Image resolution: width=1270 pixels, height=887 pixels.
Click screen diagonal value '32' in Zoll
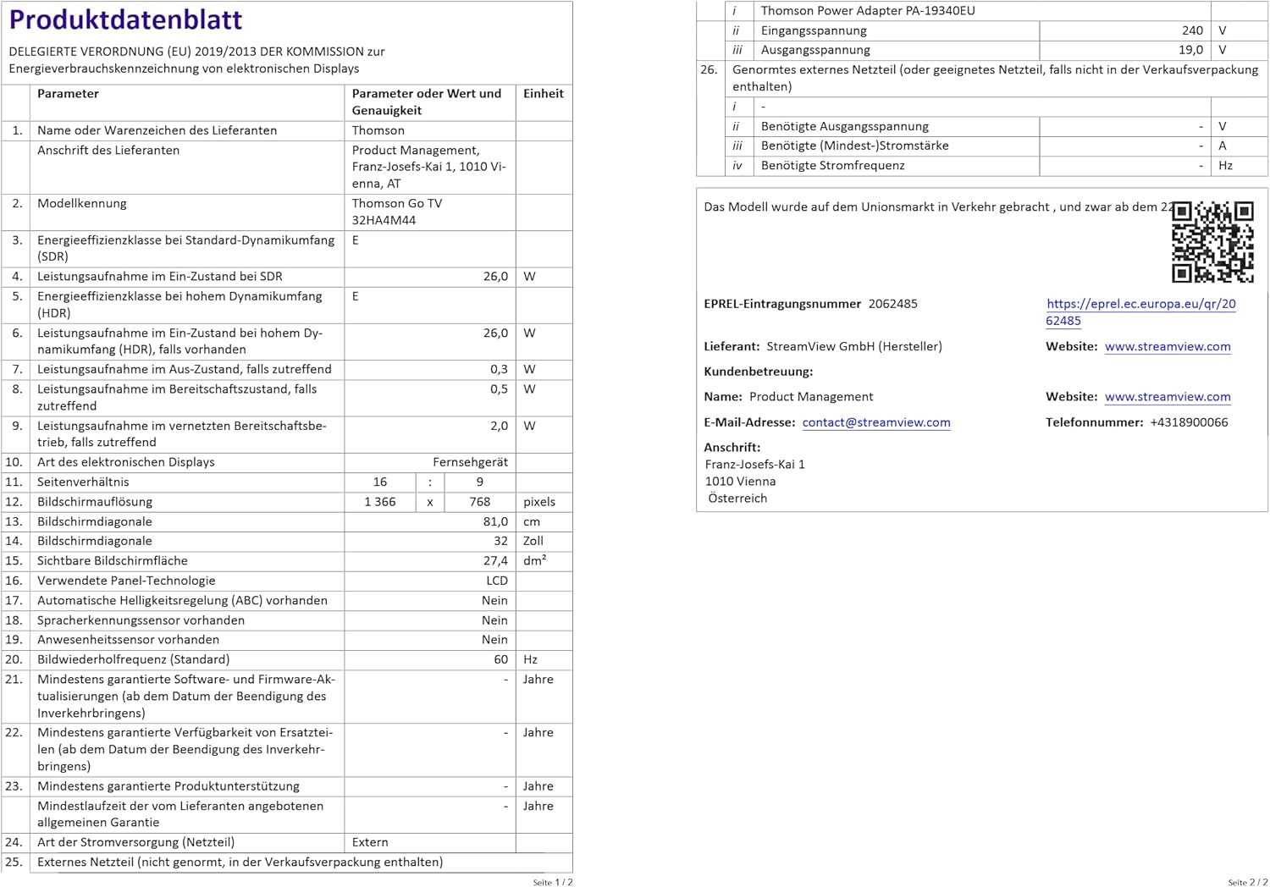(501, 541)
